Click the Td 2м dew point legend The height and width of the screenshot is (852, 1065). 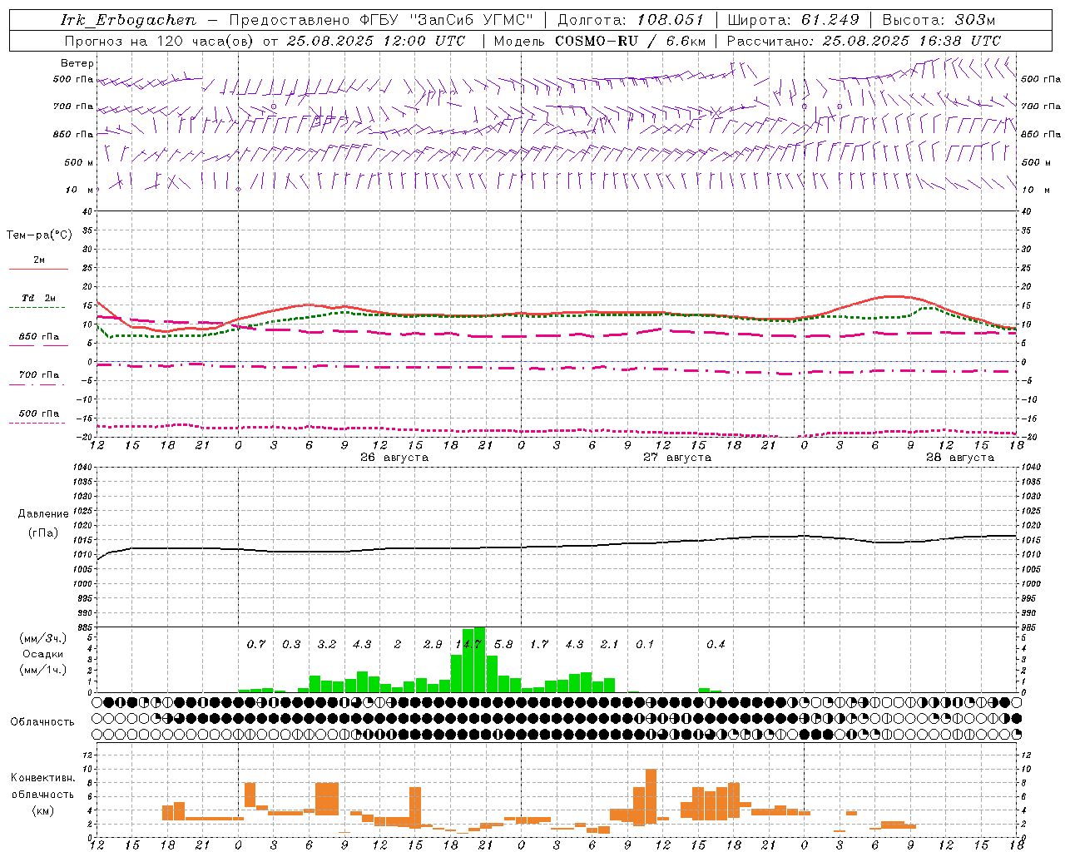point(38,298)
